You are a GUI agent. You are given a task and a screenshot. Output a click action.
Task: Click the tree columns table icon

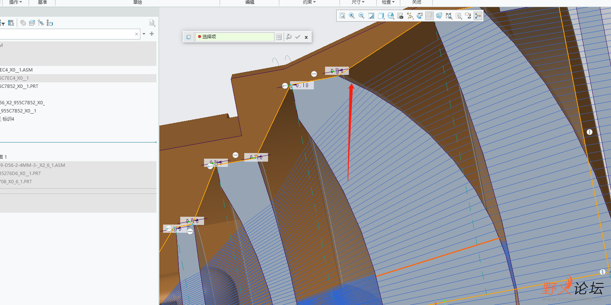11,23
